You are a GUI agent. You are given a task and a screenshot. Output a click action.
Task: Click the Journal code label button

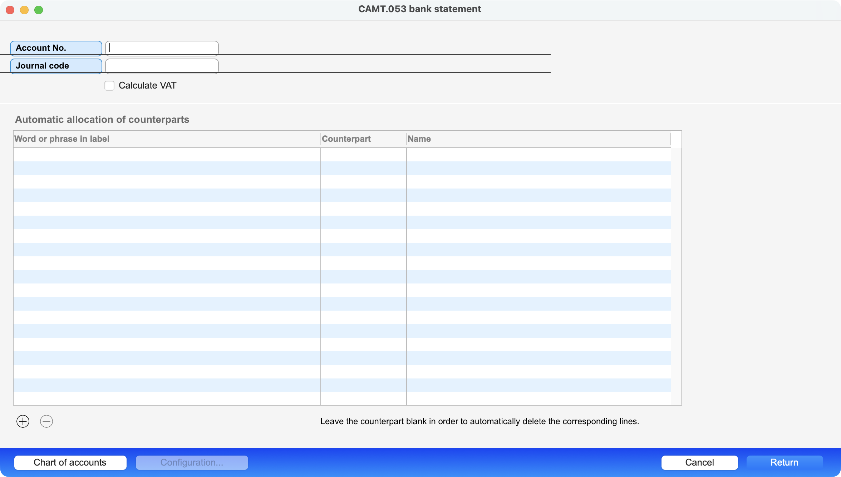(x=56, y=66)
